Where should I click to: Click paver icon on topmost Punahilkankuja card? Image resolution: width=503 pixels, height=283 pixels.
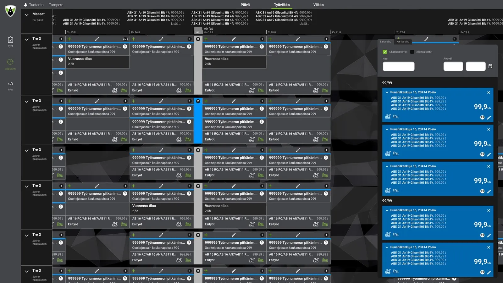pyautogui.click(x=388, y=117)
